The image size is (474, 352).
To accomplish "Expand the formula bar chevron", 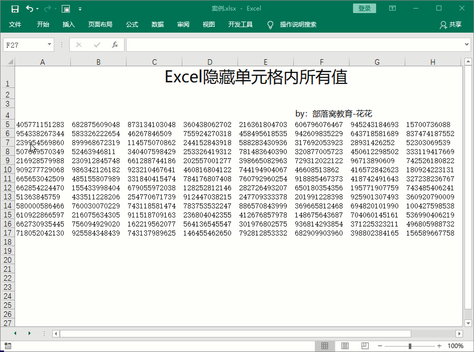I will click(x=467, y=45).
